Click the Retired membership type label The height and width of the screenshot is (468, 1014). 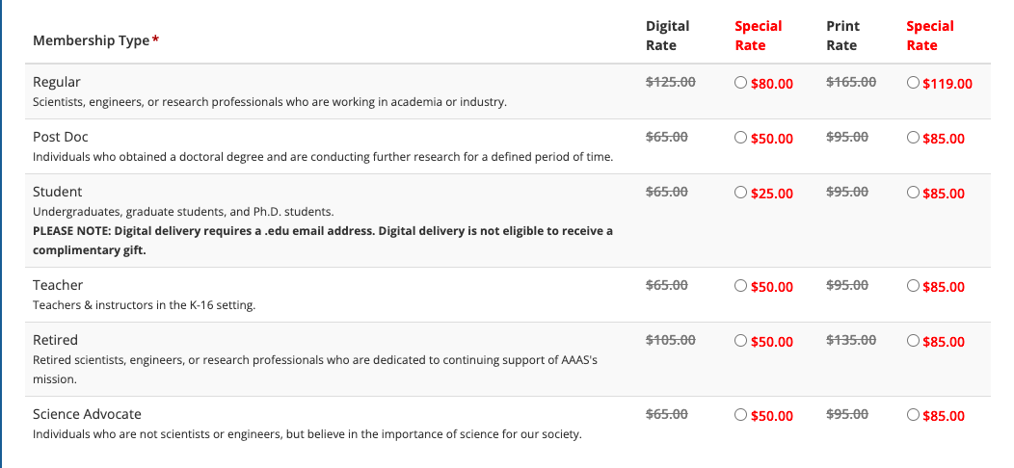[55, 340]
